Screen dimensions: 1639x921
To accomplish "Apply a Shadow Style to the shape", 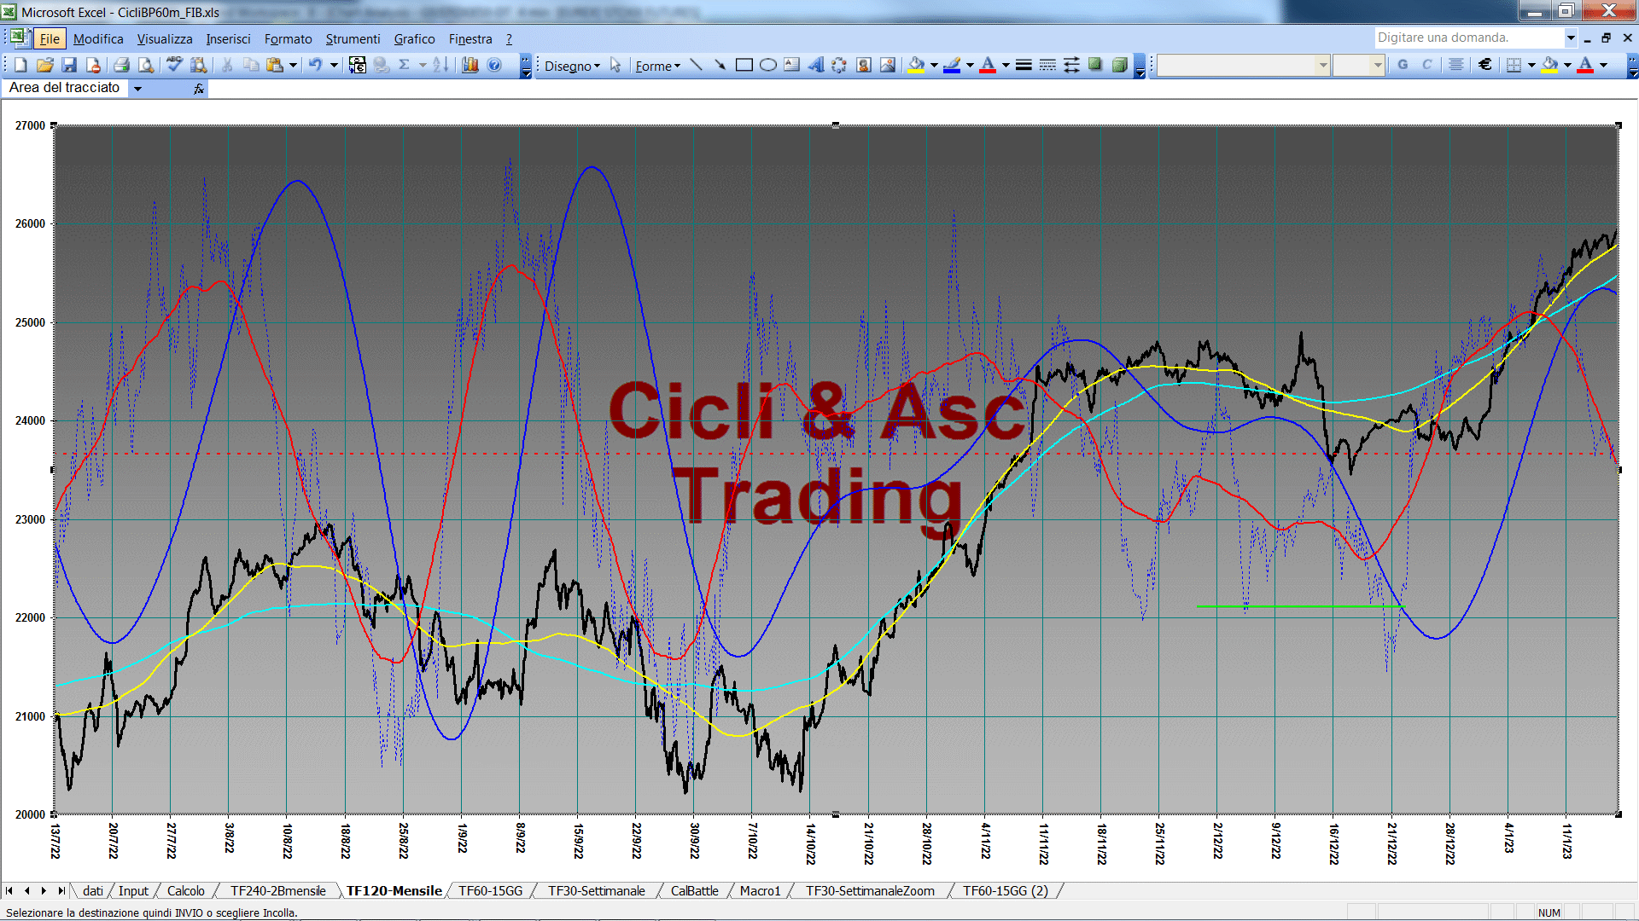I will click(1095, 65).
